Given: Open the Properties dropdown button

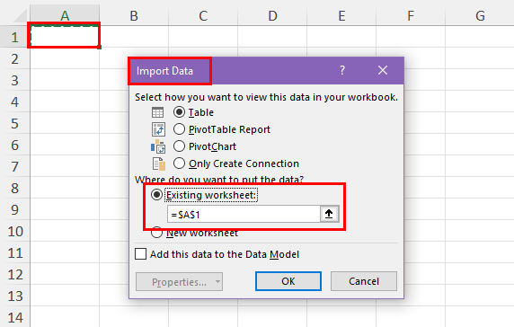Looking at the screenshot, I should pos(179,282).
